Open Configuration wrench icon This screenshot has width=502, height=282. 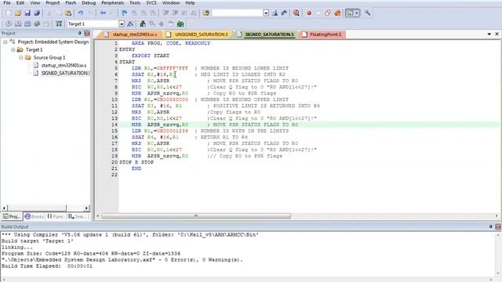pyautogui.click(x=367, y=13)
